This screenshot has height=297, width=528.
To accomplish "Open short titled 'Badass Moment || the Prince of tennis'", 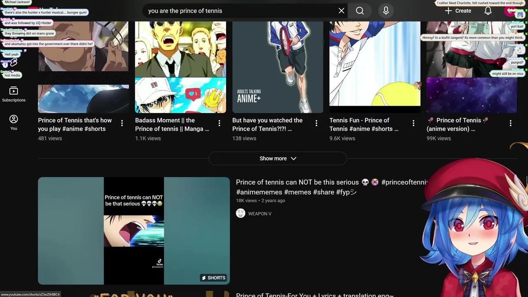I will point(172,125).
